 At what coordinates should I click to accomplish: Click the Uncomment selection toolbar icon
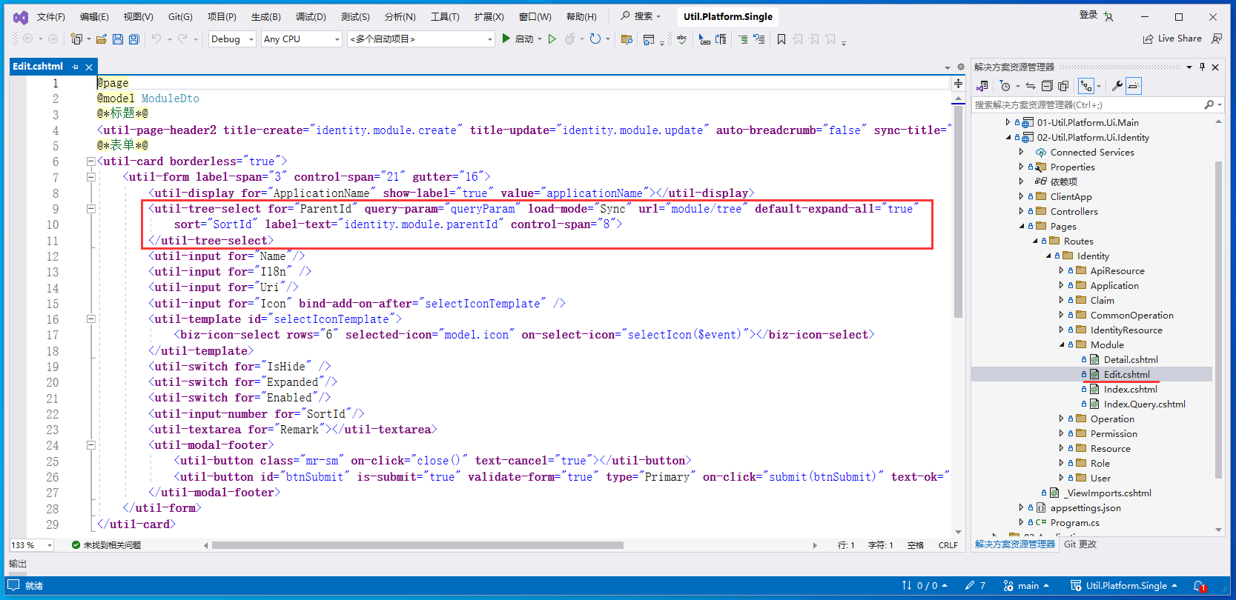coord(759,39)
